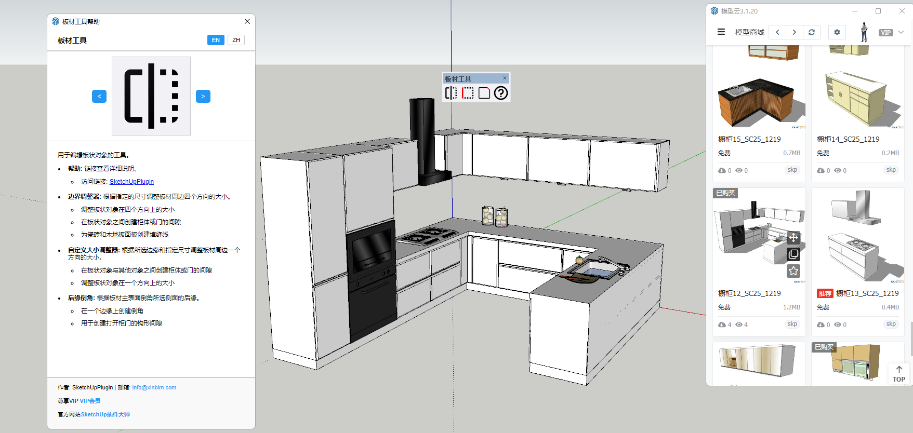Open the hamburger menu in model cloud
The image size is (913, 433).
(x=721, y=32)
